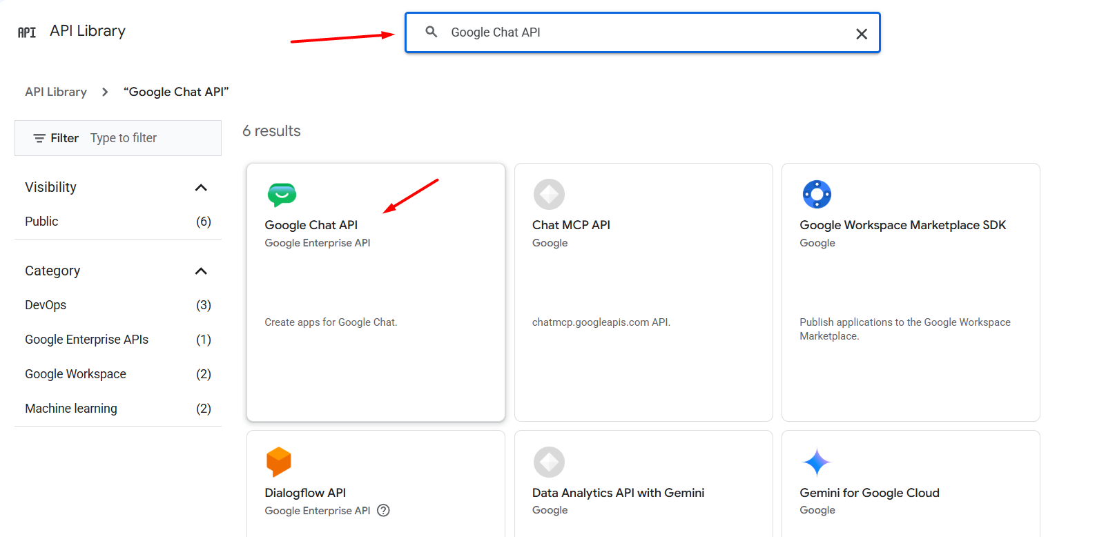This screenshot has height=537, width=1106.
Task: Click the Data Analytics API gray diamond icon
Action: pyautogui.click(x=549, y=462)
